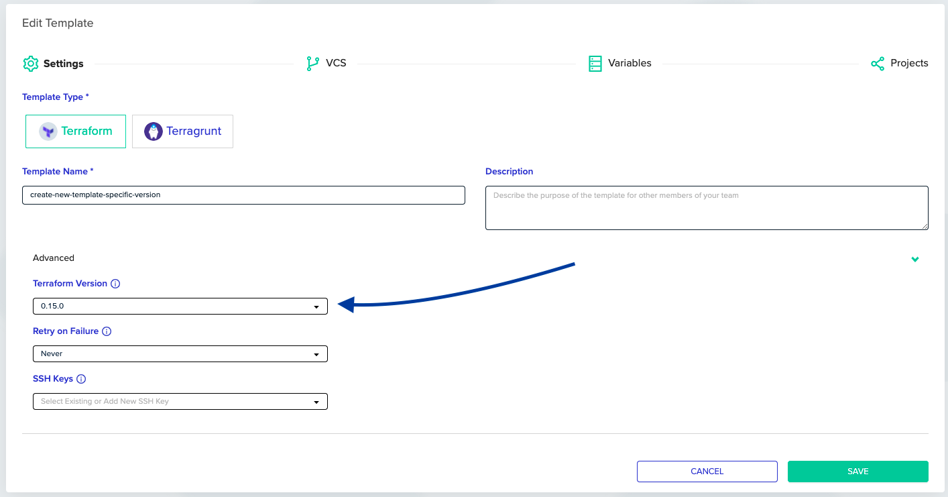Screen dimensions: 948x497
Task: Select Terraform template type
Action: [x=76, y=131]
